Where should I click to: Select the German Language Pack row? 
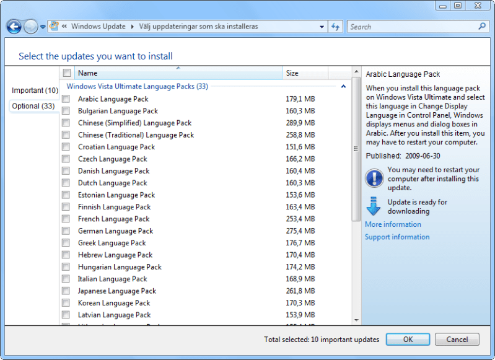pyautogui.click(x=205, y=231)
